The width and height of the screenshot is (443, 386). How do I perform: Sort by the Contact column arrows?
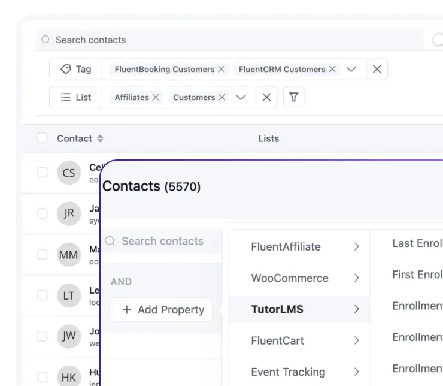coord(101,138)
